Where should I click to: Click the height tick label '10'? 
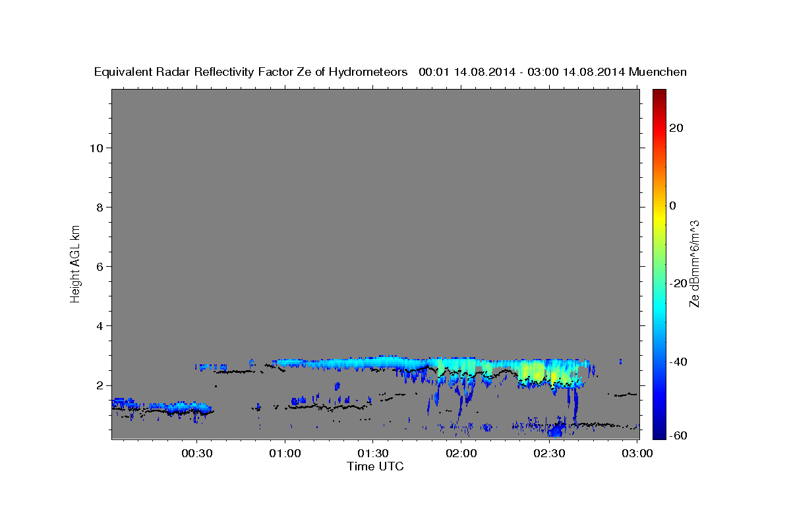[x=96, y=148]
